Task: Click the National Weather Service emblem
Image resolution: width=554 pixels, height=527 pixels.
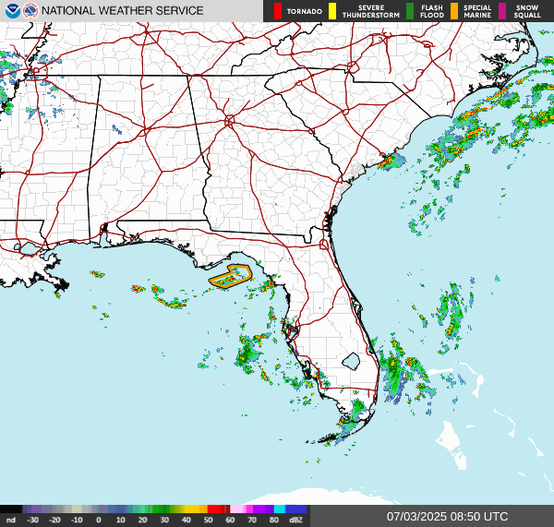Action: (30, 11)
